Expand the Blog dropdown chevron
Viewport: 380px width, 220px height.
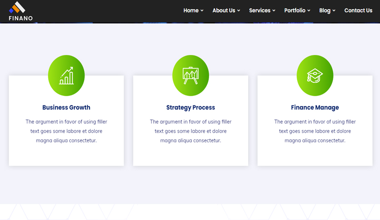334,10
